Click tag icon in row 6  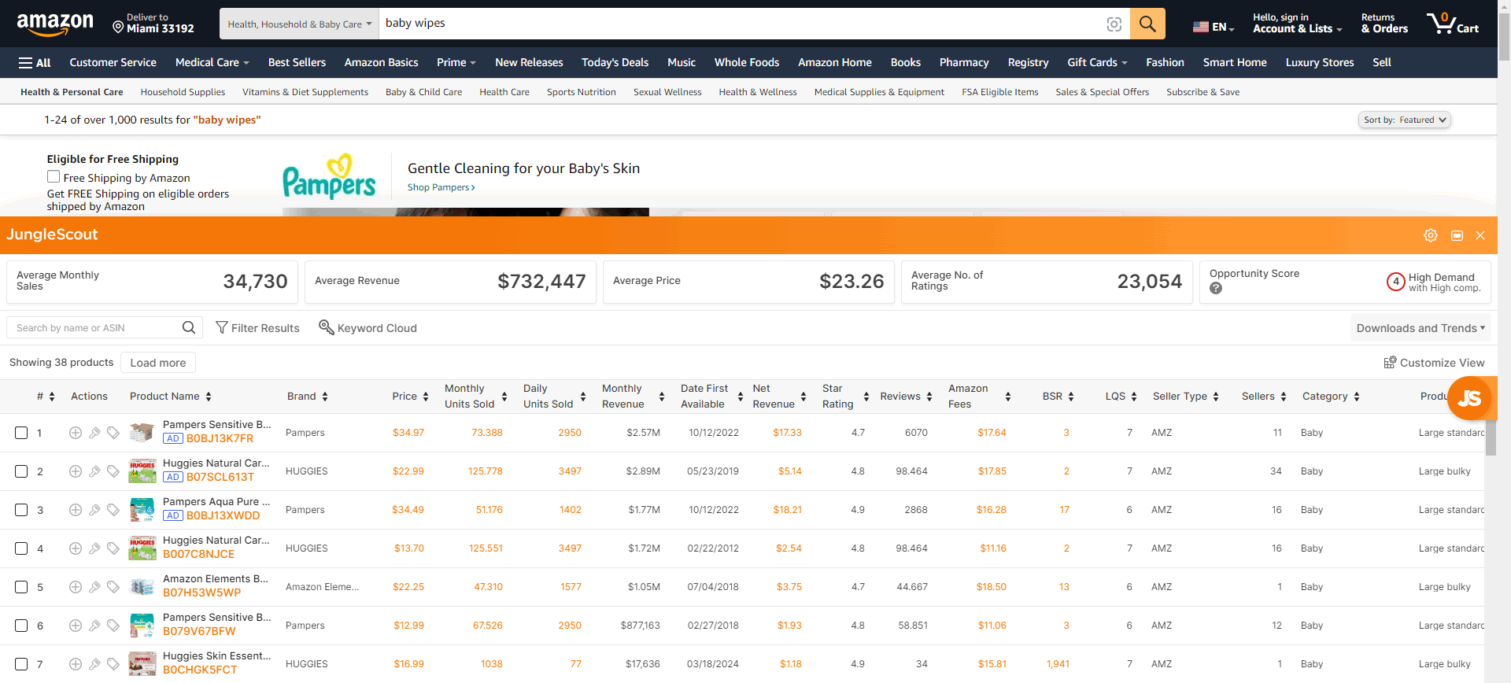click(113, 626)
